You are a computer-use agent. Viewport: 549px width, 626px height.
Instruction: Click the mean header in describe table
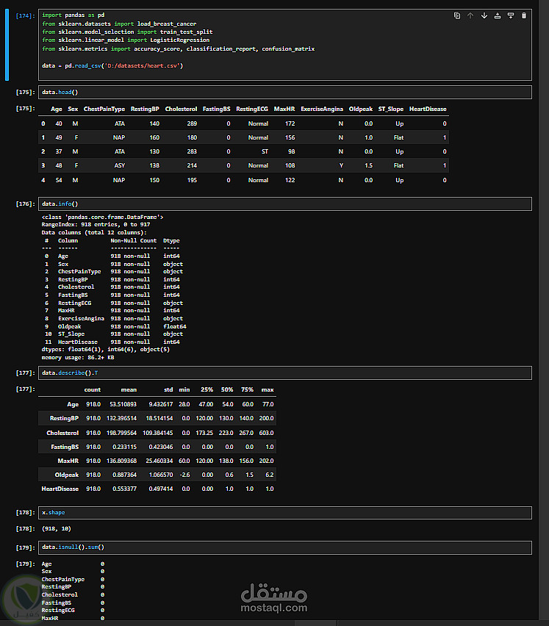click(129, 389)
